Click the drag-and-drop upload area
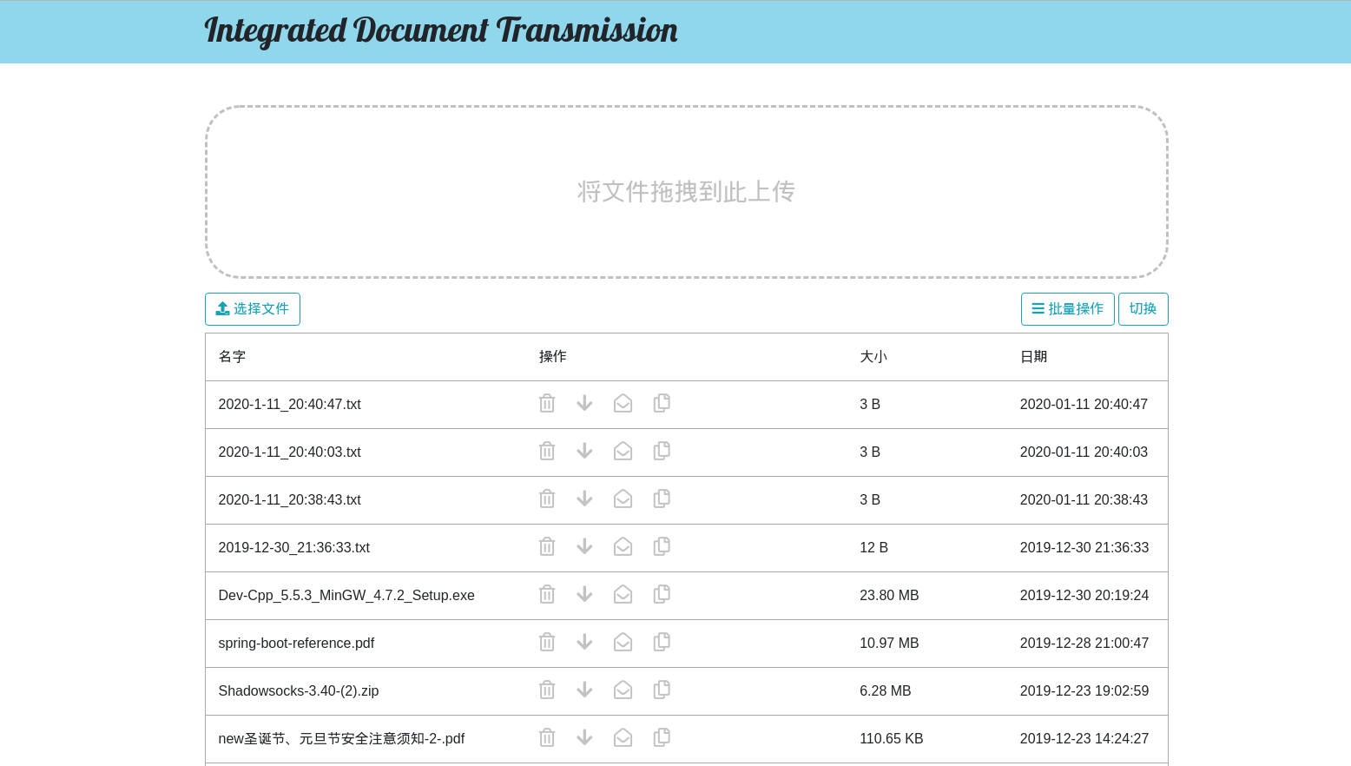The width and height of the screenshot is (1351, 766). (686, 192)
